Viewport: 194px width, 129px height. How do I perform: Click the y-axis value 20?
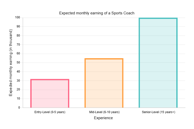[x=18, y=90]
